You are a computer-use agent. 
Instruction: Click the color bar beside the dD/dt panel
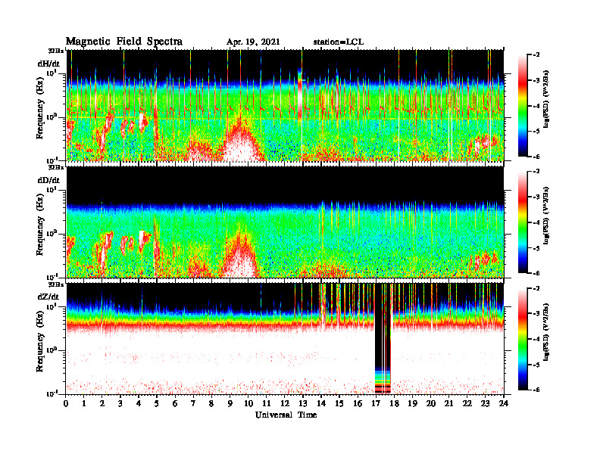pos(523,222)
